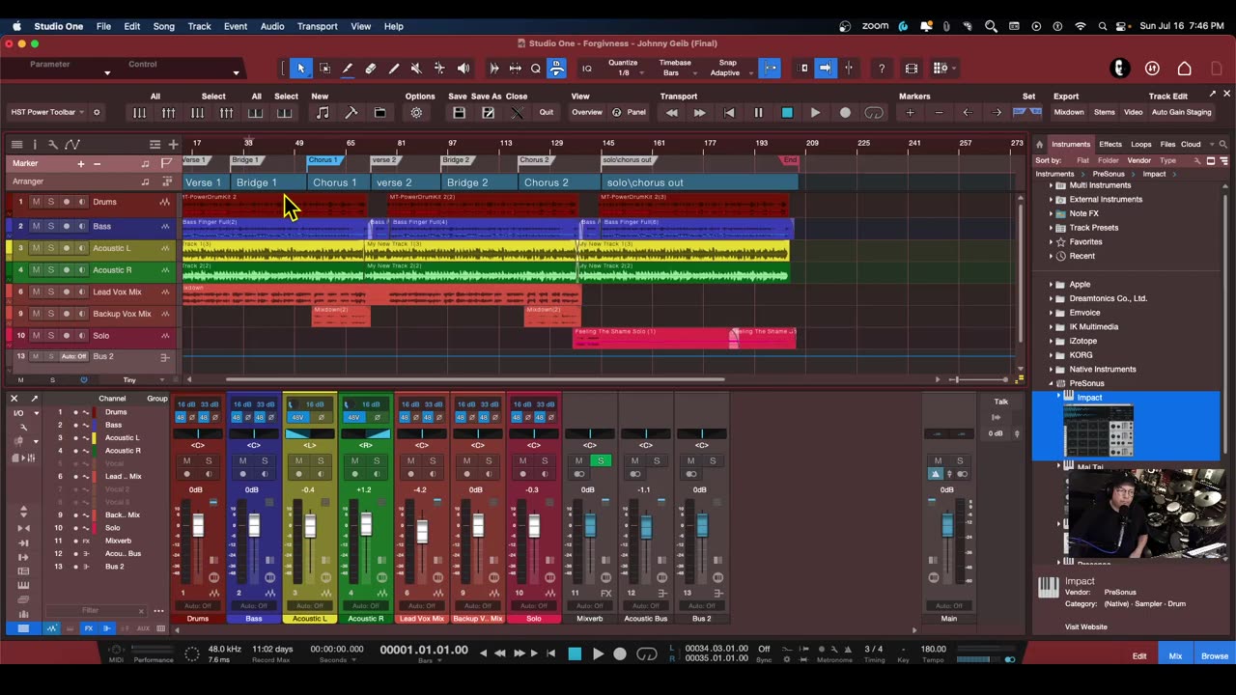Image resolution: width=1236 pixels, height=695 pixels.
Task: Open the Transport menu in menu bar
Action: click(317, 26)
